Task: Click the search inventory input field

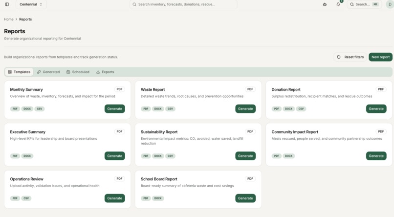Action: (x=183, y=4)
